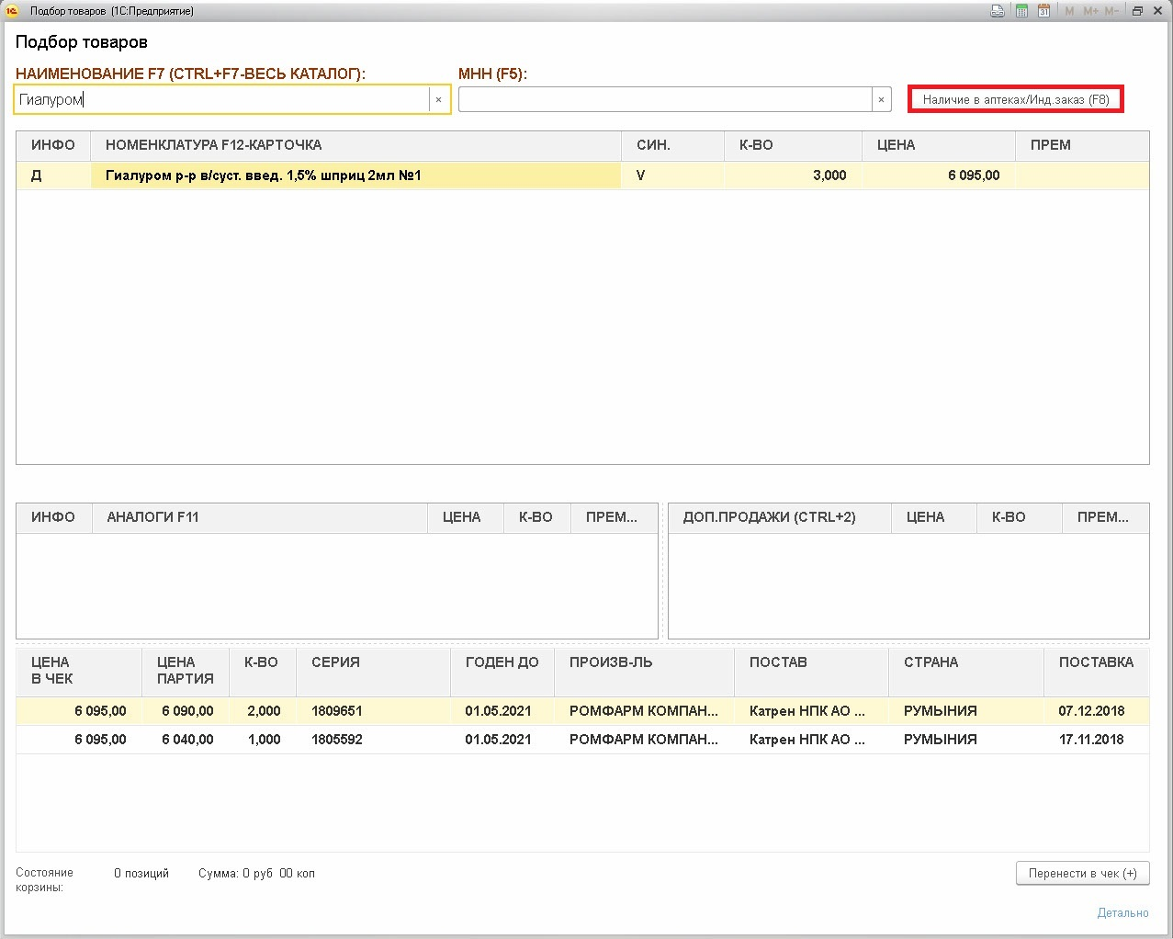Close the Подбор товаров window

(1159, 11)
